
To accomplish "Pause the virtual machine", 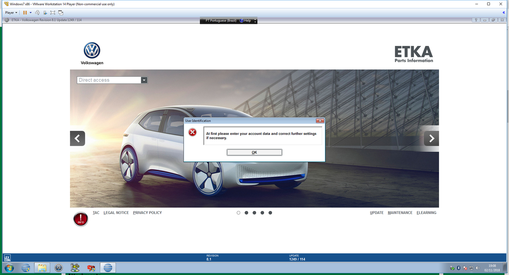I will (25, 13).
